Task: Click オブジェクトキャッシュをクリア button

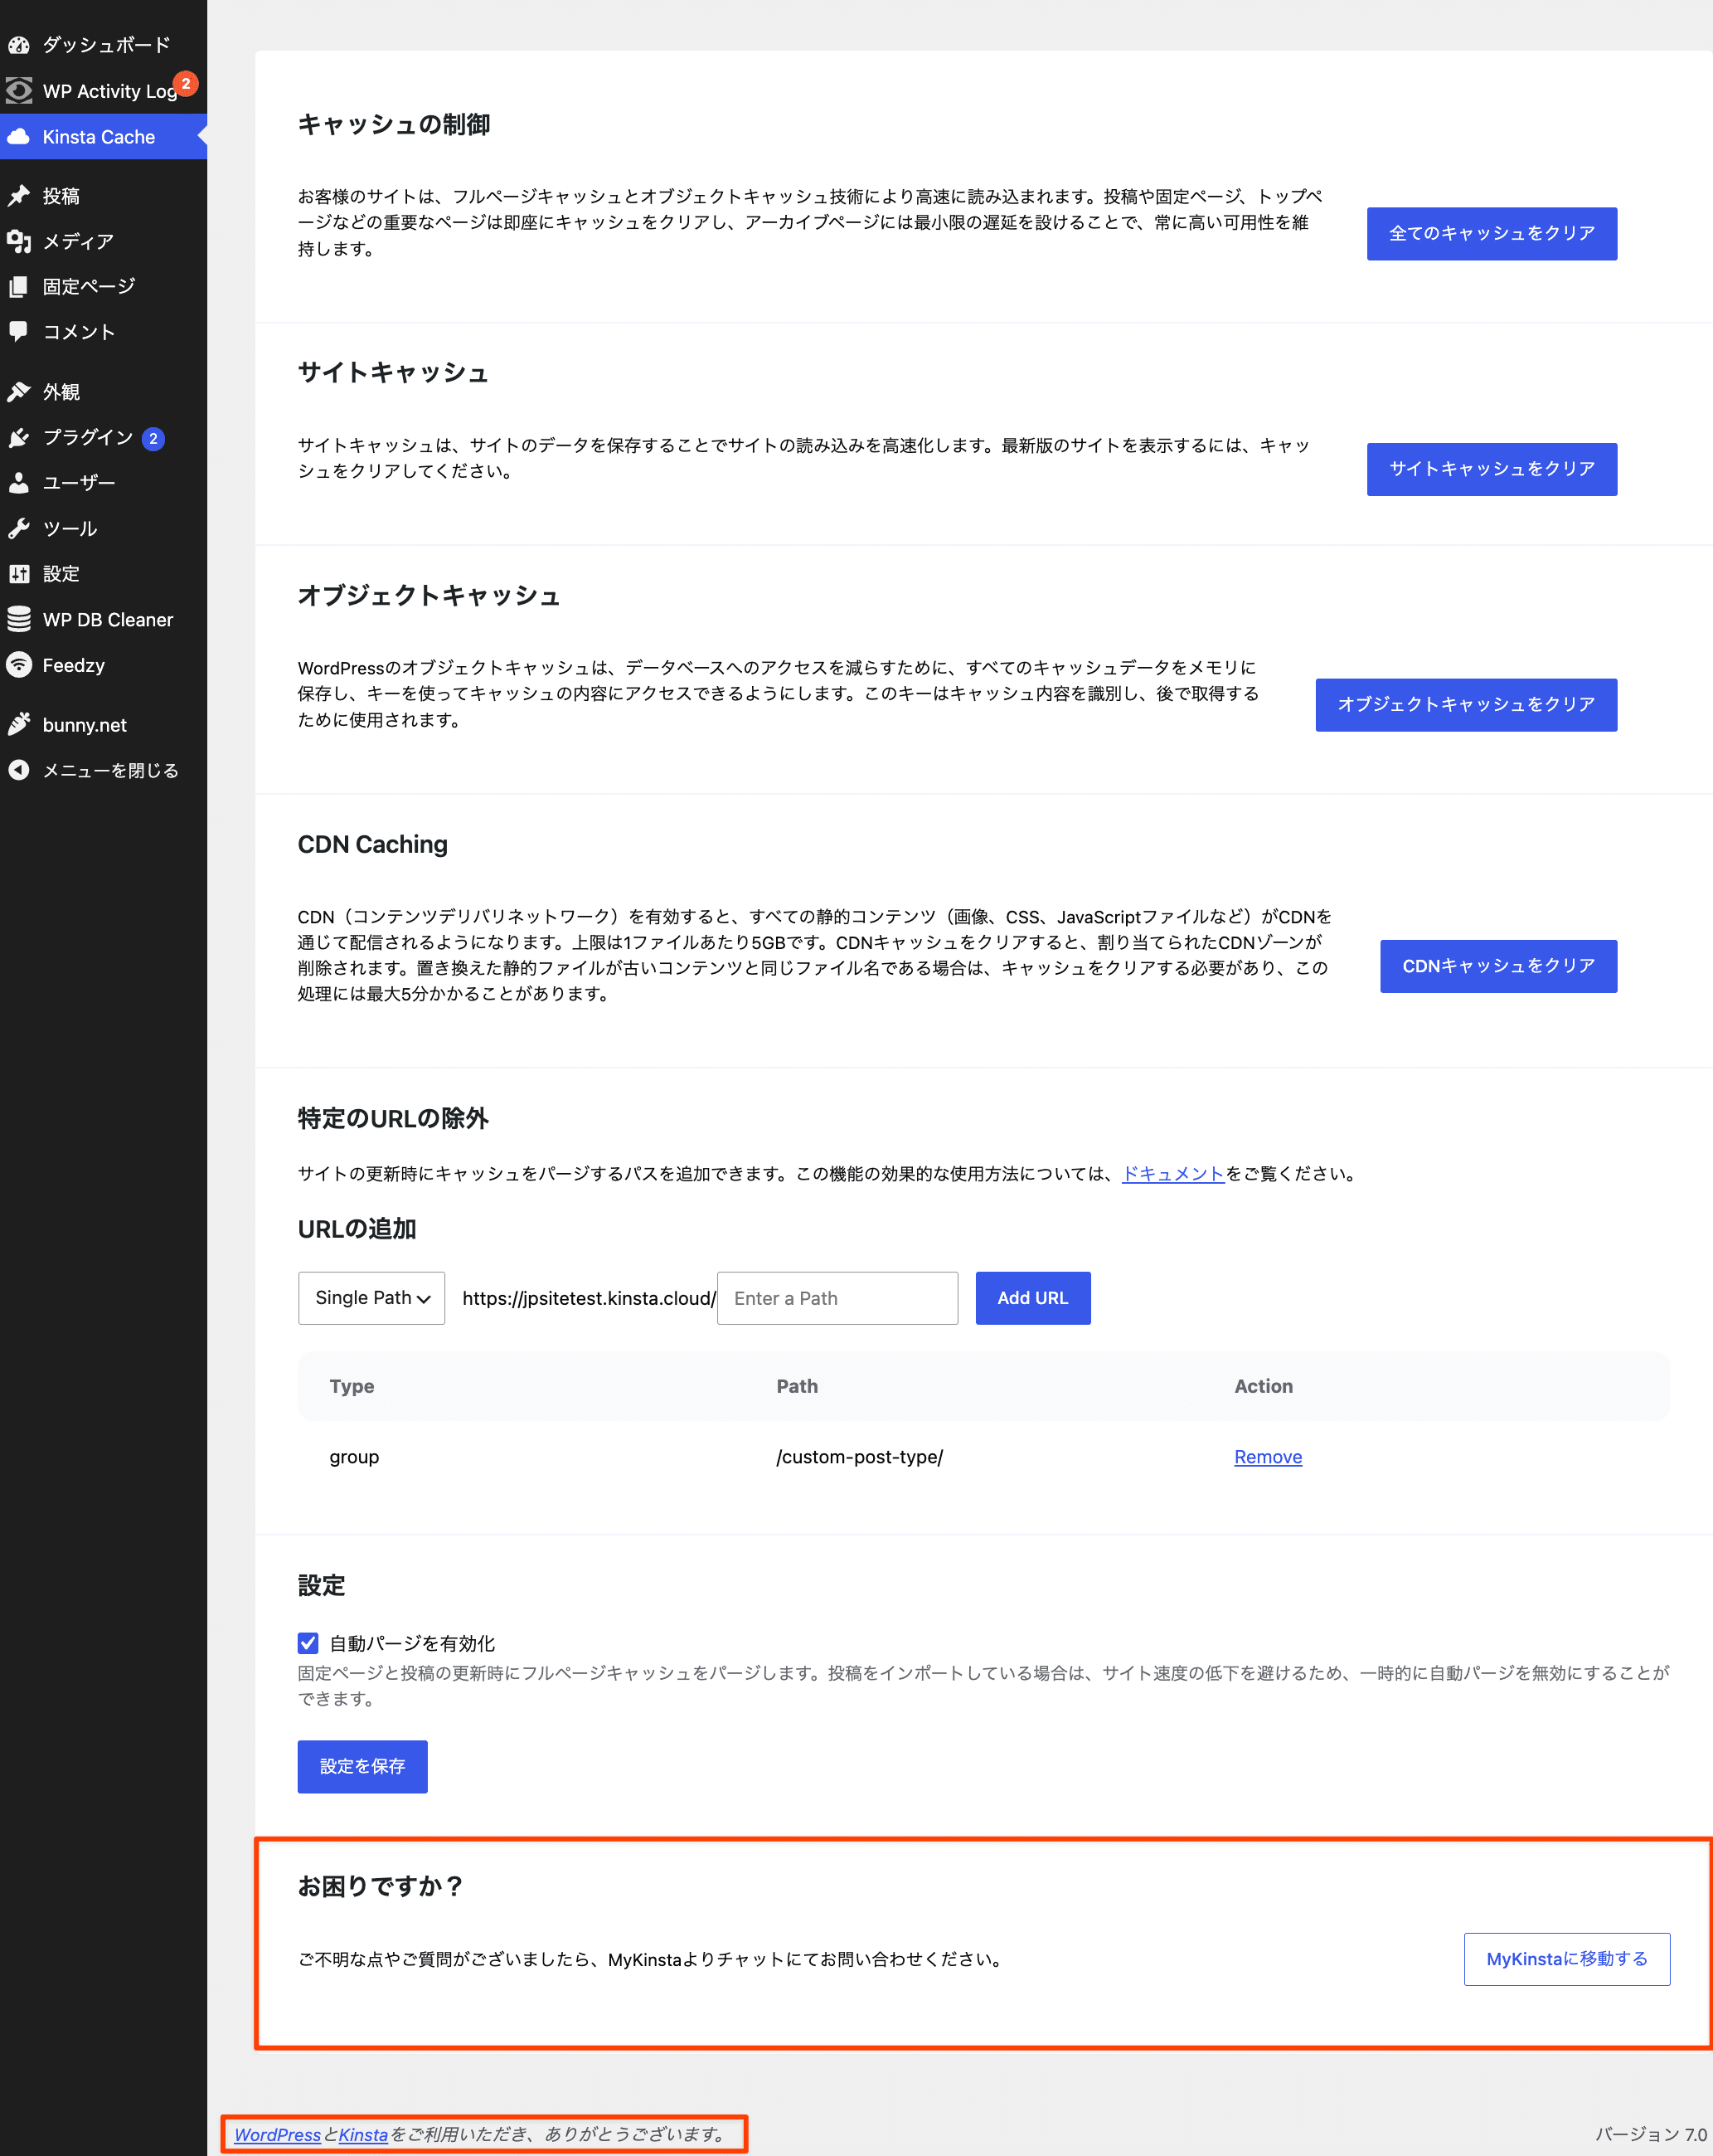Action: [1466, 705]
